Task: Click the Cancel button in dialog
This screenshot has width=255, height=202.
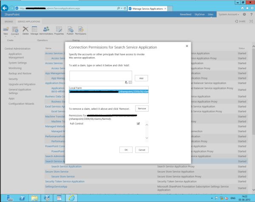Action: coord(142,150)
